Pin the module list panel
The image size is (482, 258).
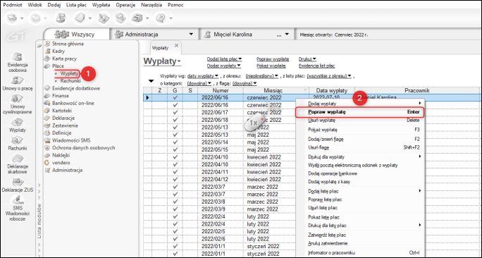[x=39, y=46]
